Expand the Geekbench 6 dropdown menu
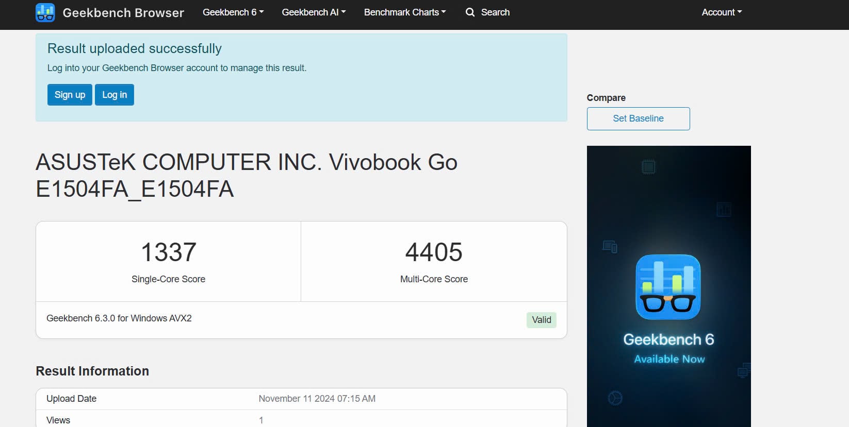849x427 pixels. click(233, 12)
